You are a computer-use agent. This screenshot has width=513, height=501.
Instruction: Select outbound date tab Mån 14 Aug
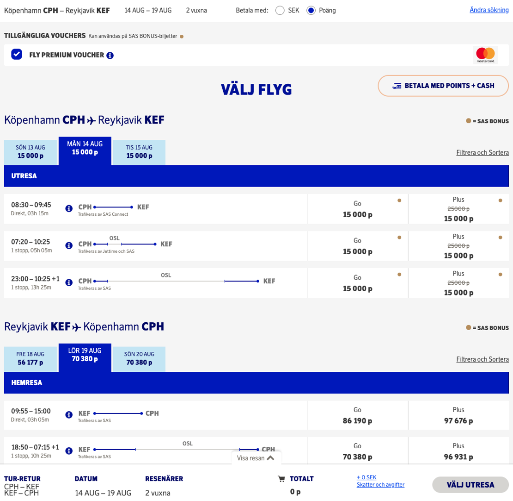(85, 151)
